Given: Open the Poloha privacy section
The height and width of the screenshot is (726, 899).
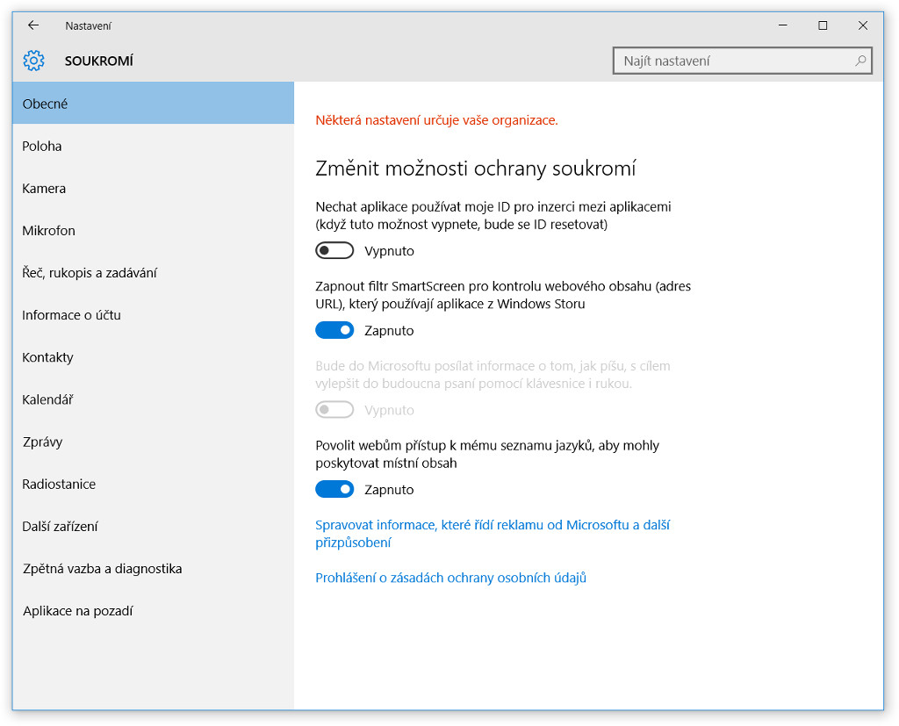Looking at the screenshot, I should (x=42, y=147).
